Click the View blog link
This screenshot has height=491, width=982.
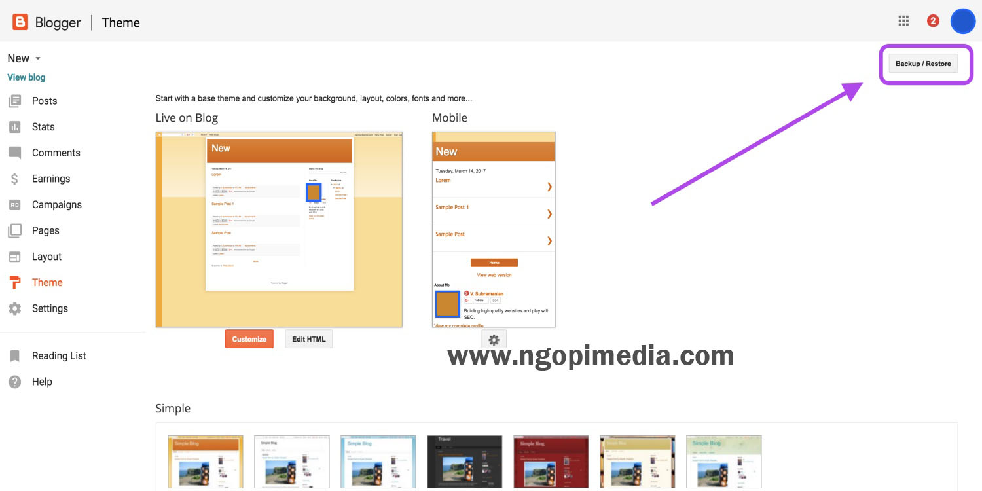point(26,77)
